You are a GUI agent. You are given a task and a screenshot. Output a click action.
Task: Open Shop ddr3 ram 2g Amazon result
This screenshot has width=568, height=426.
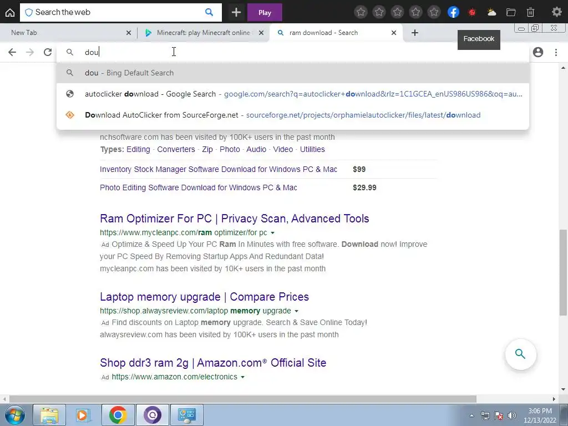pos(213,363)
